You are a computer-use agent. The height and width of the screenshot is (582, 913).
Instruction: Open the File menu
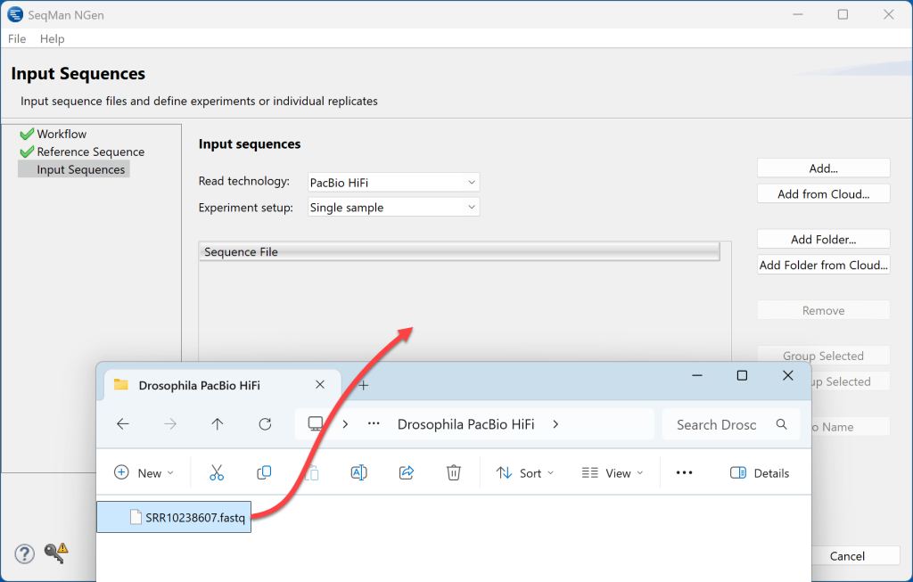[17, 39]
